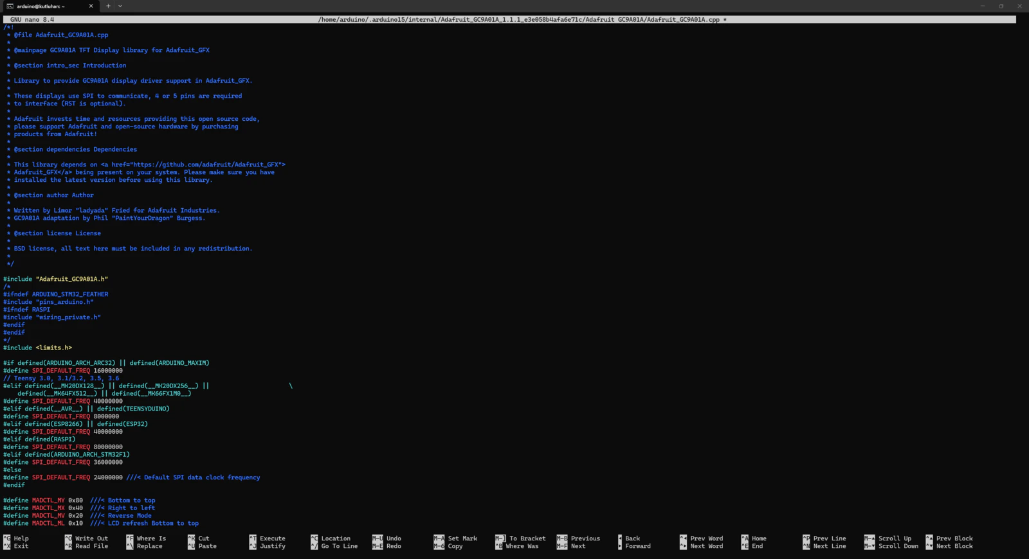
Task: Click the '#include "pins_arduino.h"' line
Action: pyautogui.click(x=48, y=302)
